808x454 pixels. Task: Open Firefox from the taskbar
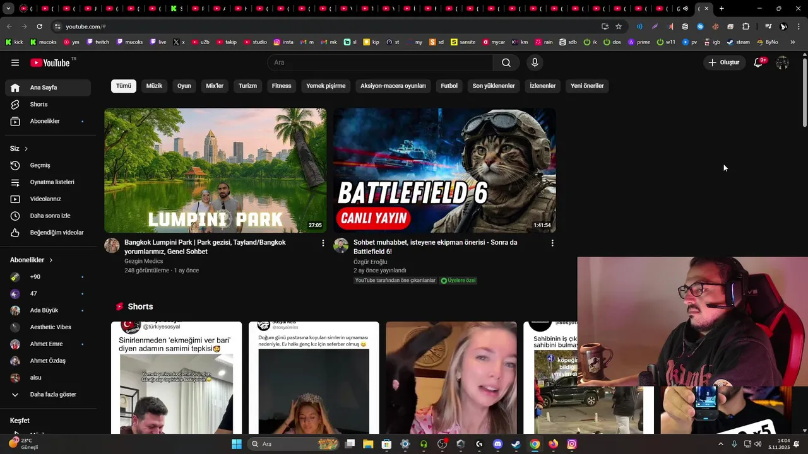coord(553,444)
